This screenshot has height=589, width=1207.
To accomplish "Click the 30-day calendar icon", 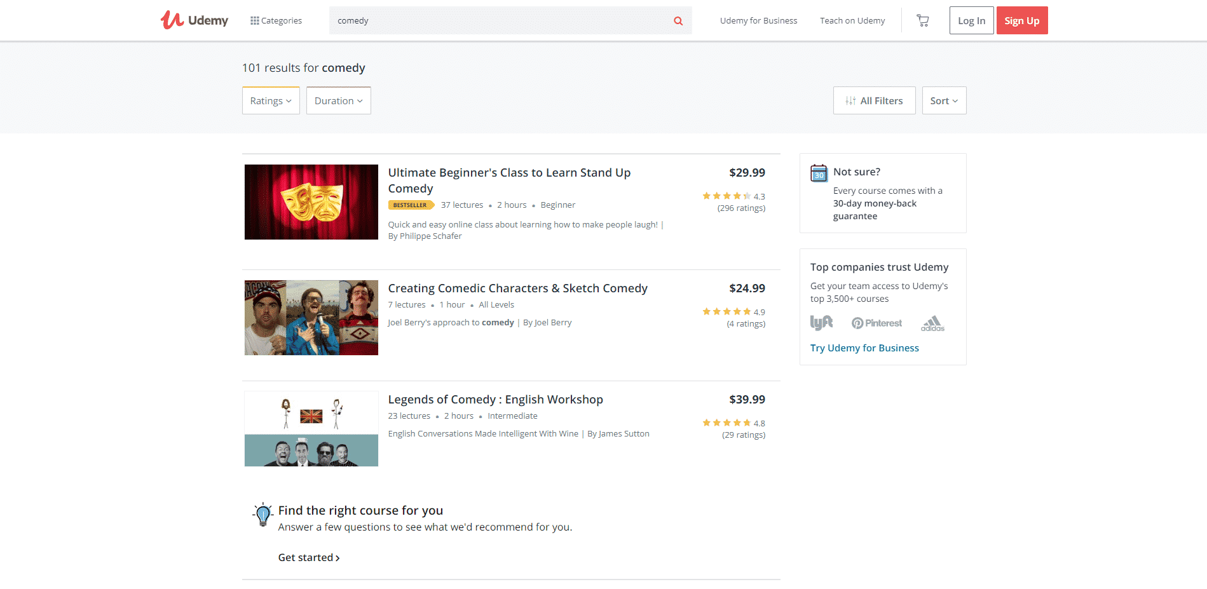I will [819, 173].
